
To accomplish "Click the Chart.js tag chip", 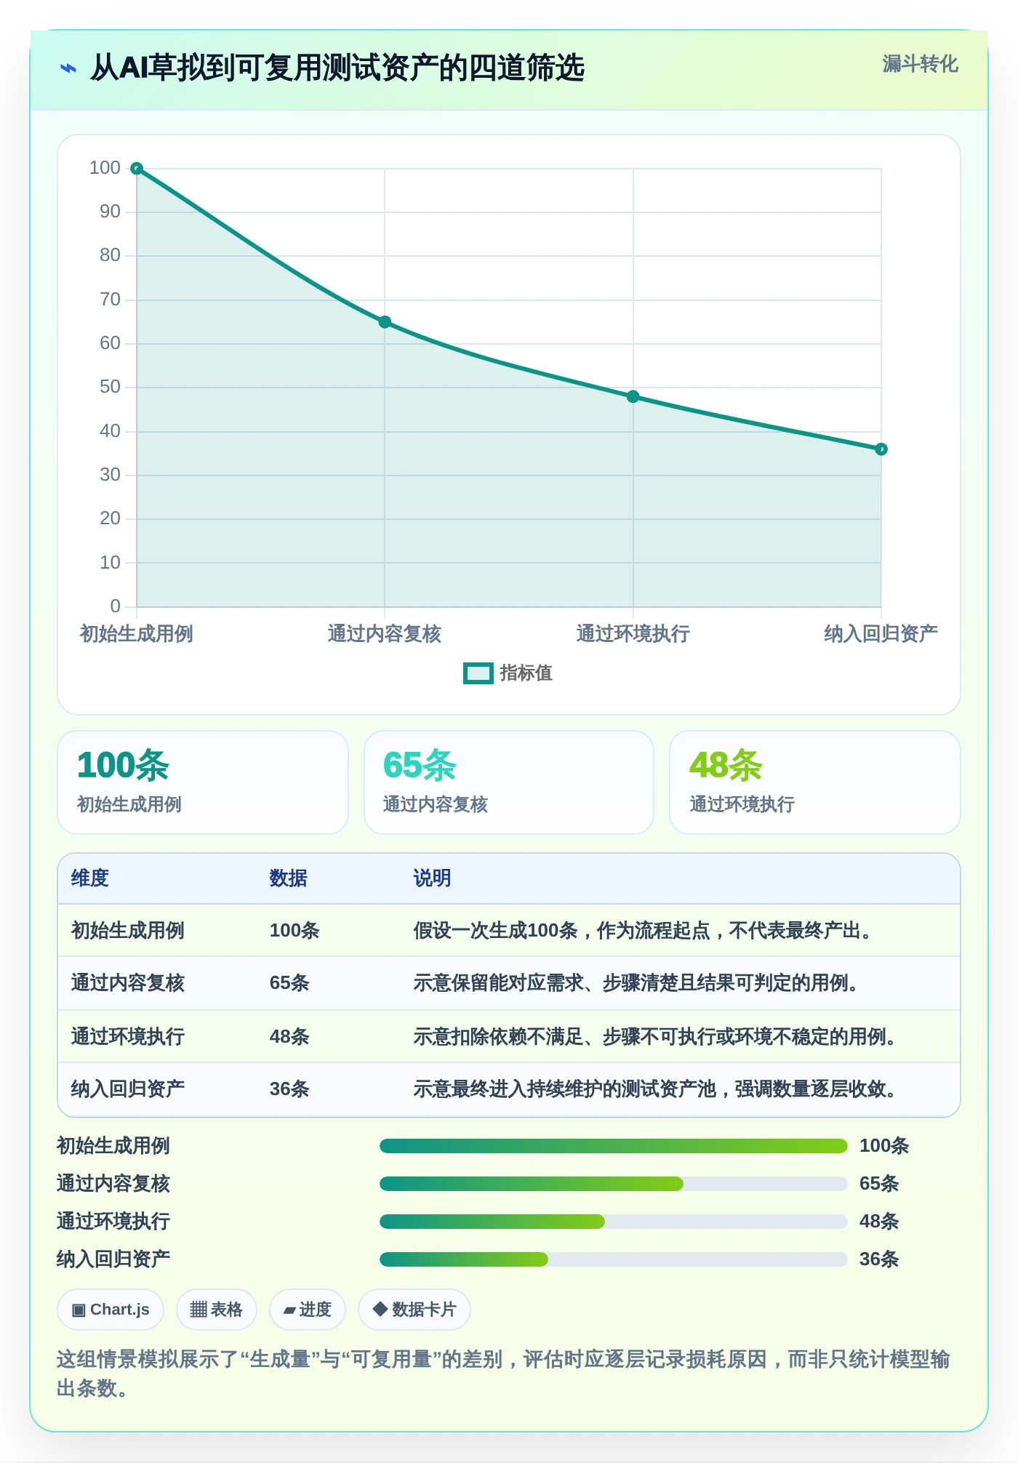I will click(x=111, y=1310).
